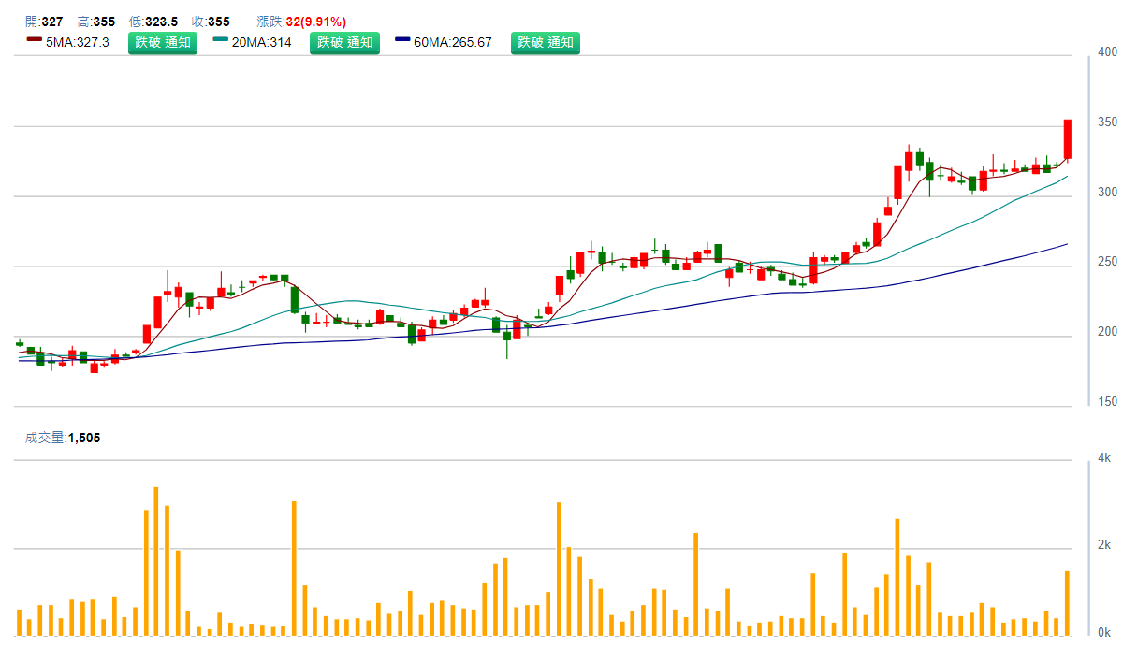1123x648 pixels.
Task: Click the leftmost candlestick on the chart
Action: (x=20, y=344)
